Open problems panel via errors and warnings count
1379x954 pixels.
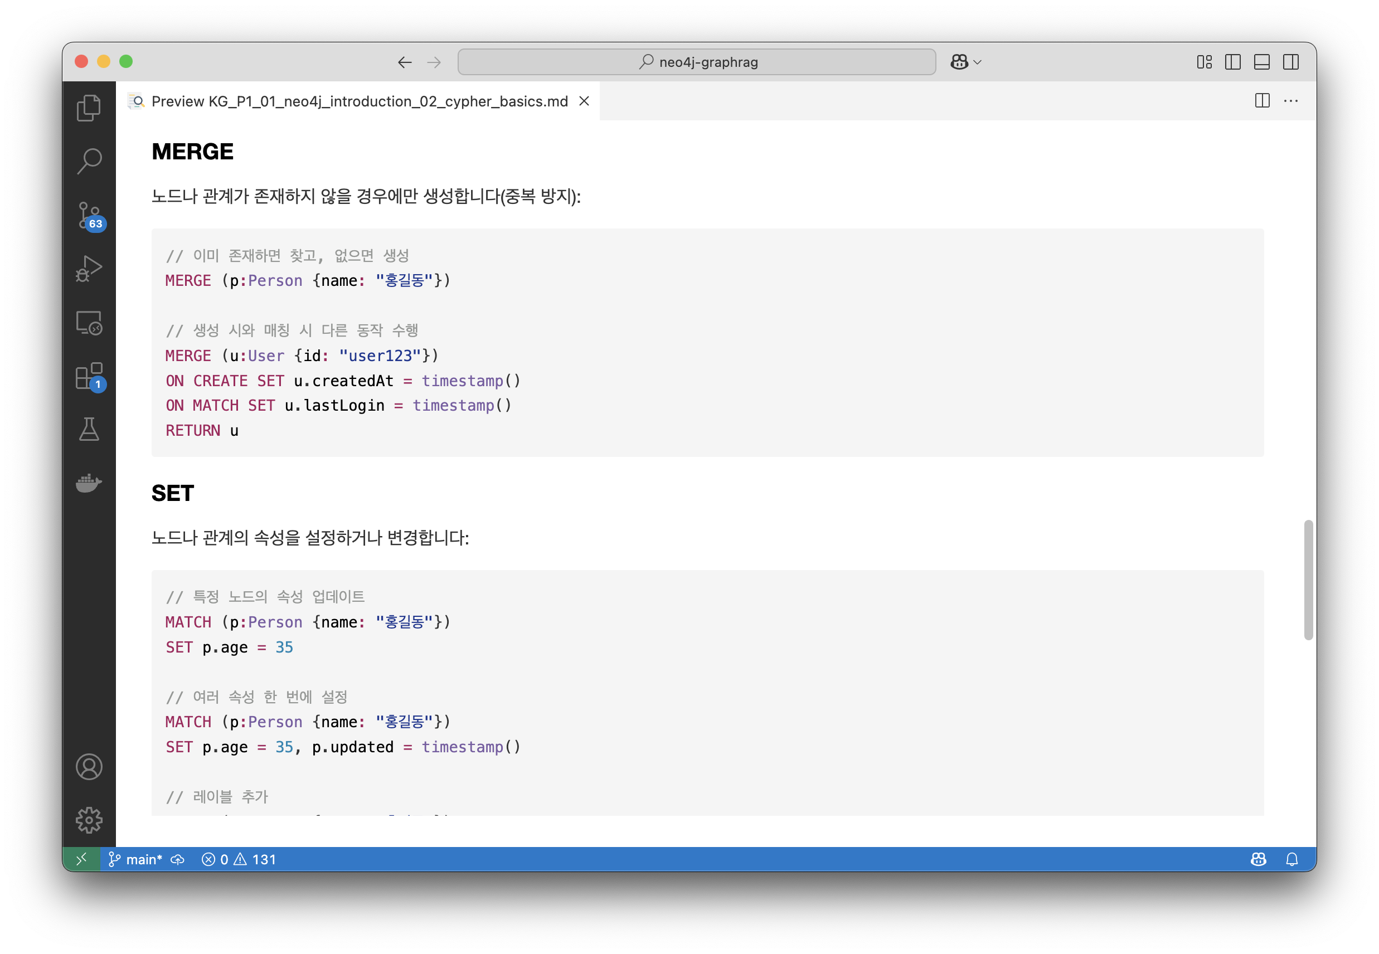(239, 859)
